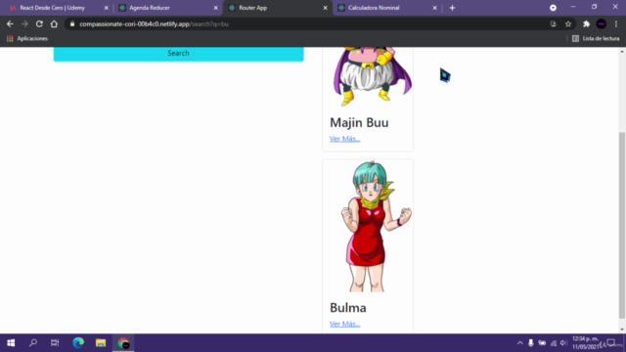Expand hidden system tray icons
The width and height of the screenshot is (626, 352).
coord(519,343)
